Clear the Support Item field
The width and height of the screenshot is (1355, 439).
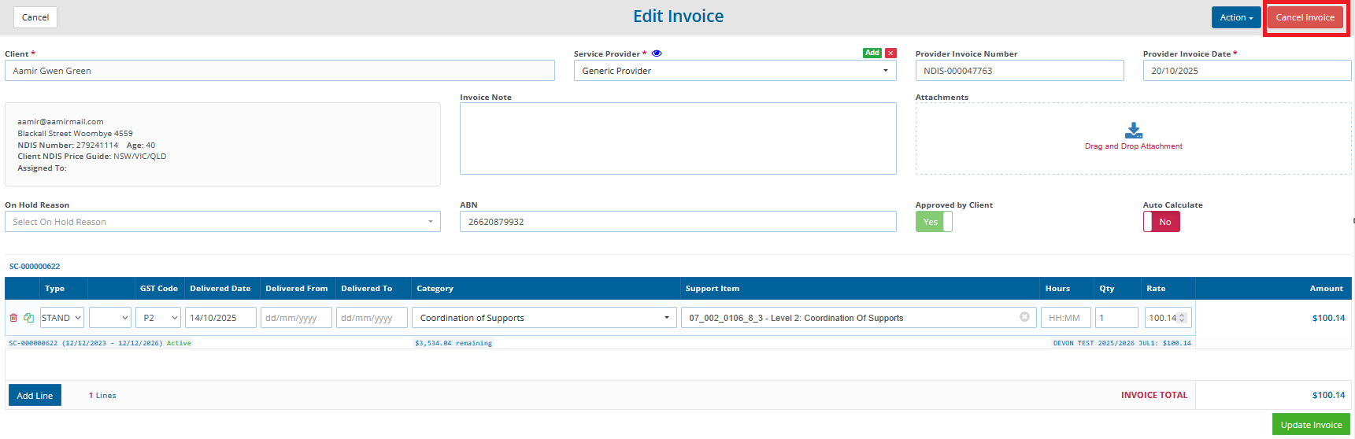click(x=1024, y=317)
